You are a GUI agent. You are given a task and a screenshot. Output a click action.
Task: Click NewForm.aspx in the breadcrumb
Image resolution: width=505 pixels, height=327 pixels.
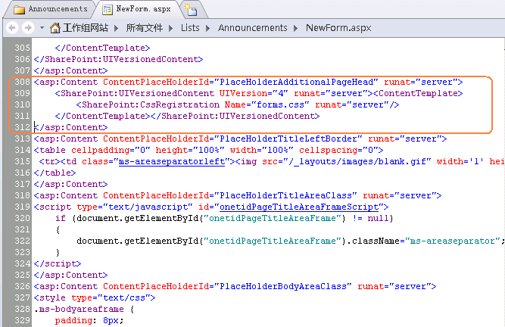(338, 28)
